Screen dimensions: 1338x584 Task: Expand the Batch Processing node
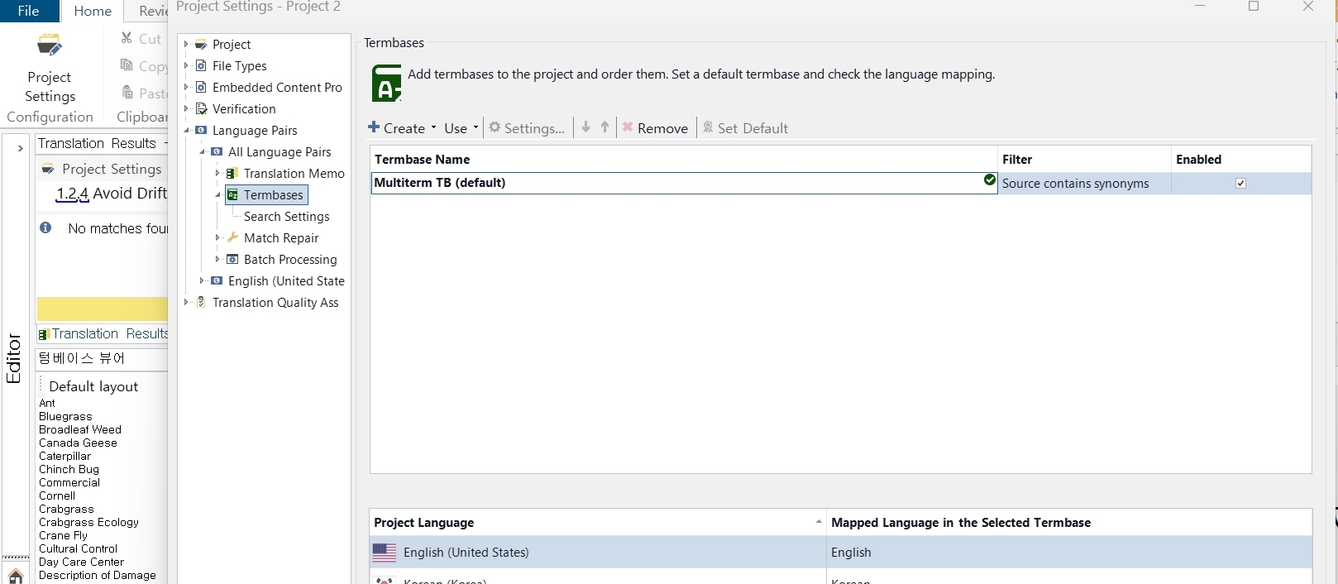[x=217, y=260]
